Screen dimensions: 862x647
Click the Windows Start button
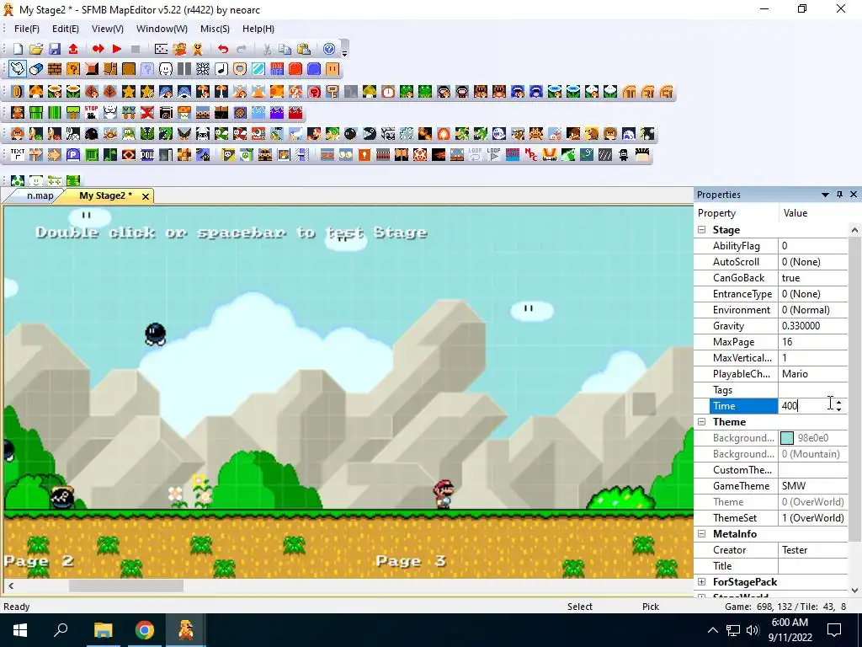[x=20, y=630]
